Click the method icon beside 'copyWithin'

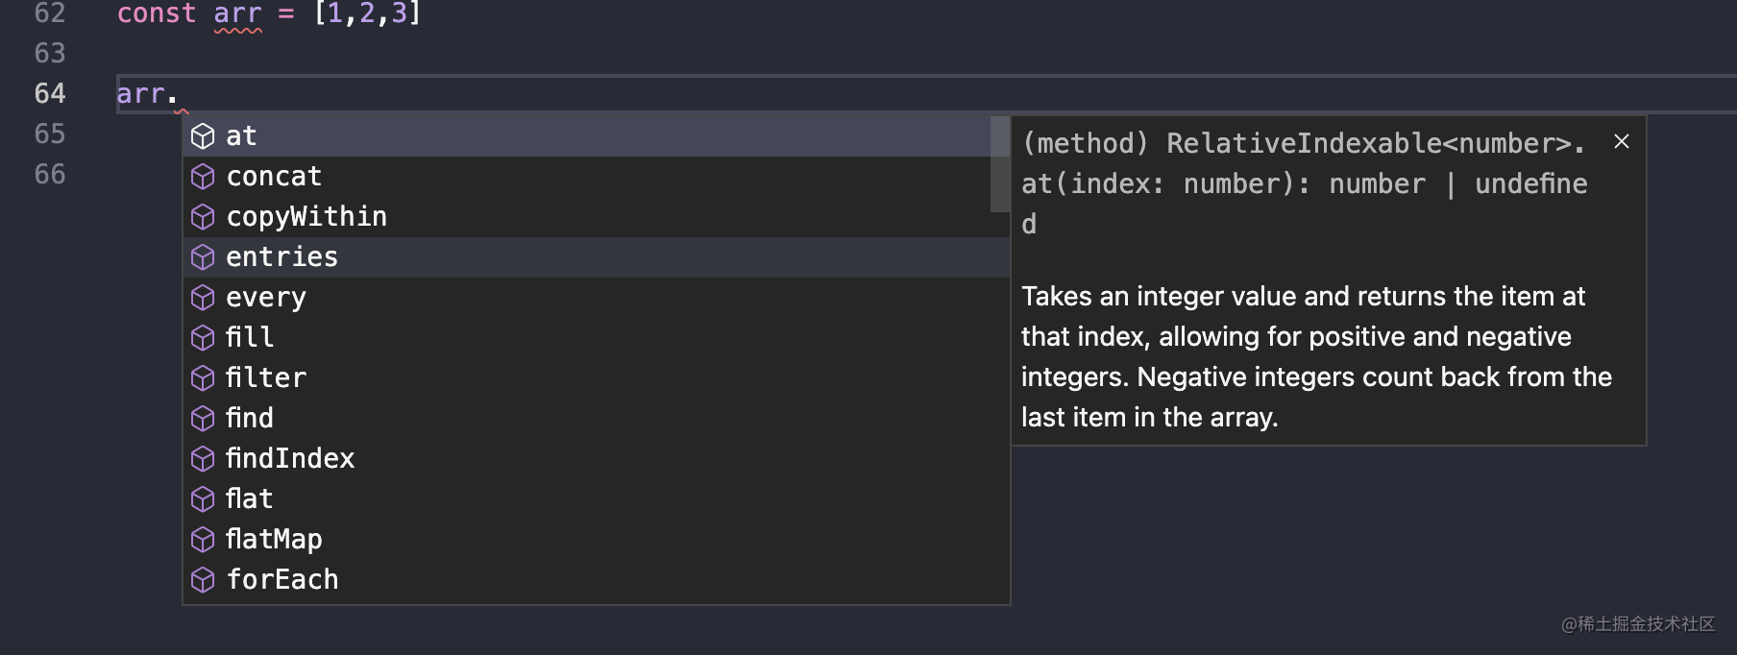203,217
